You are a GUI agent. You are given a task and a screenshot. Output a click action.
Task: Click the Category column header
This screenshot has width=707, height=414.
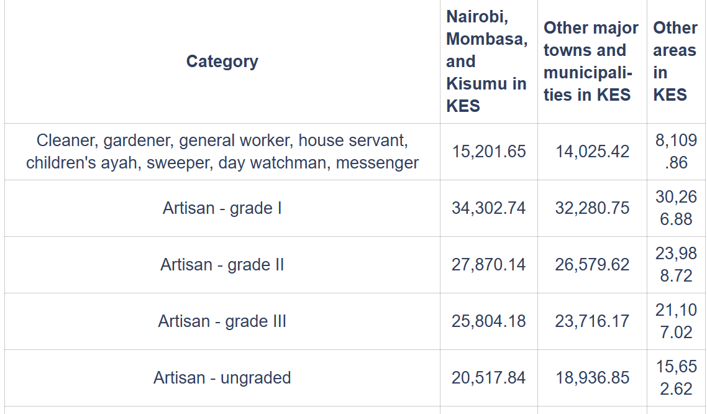[222, 62]
